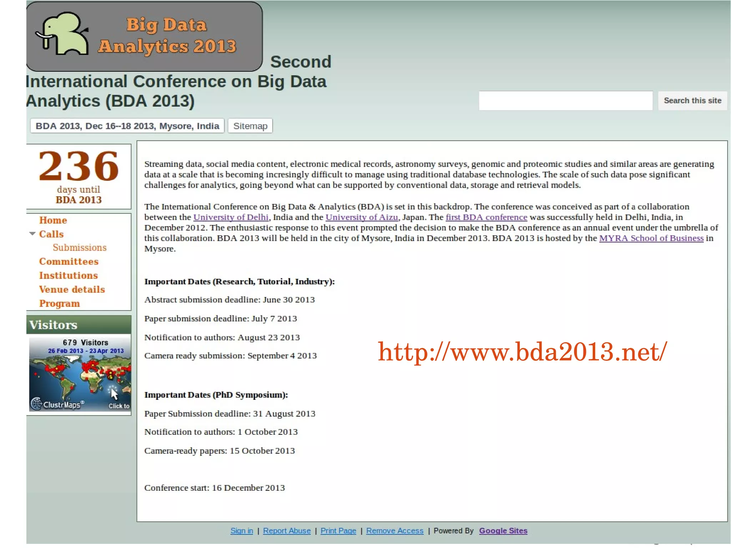Click the Search this site button
731x548 pixels.
pos(692,101)
